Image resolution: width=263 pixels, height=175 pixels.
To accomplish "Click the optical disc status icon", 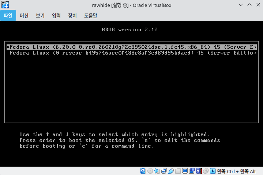I will click(150, 171).
